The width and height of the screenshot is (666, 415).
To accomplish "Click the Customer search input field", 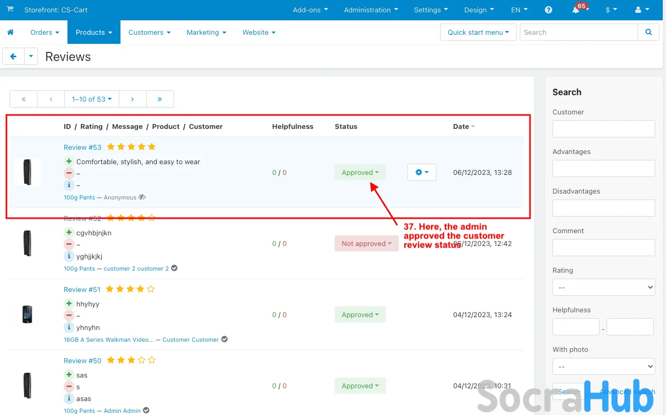I will (603, 129).
